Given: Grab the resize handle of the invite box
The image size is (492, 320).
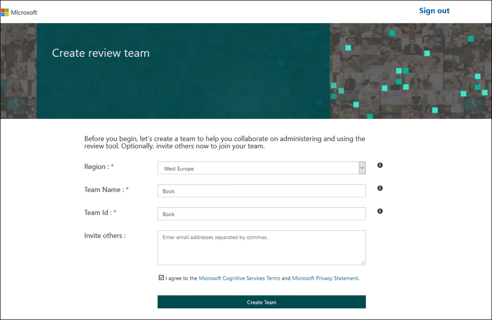Looking at the screenshot, I should pyautogui.click(x=363, y=263).
